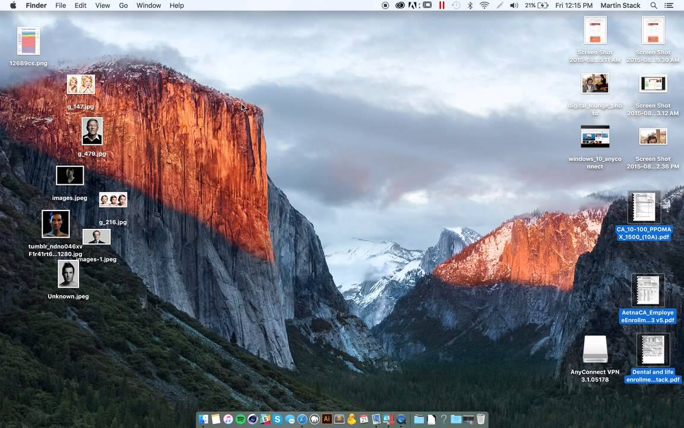Open the Apple menu
Viewport: 684px width, 428px height.
tap(13, 5)
